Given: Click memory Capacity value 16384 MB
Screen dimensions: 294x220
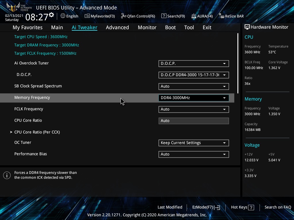Looking at the screenshot, I should tap(253, 130).
